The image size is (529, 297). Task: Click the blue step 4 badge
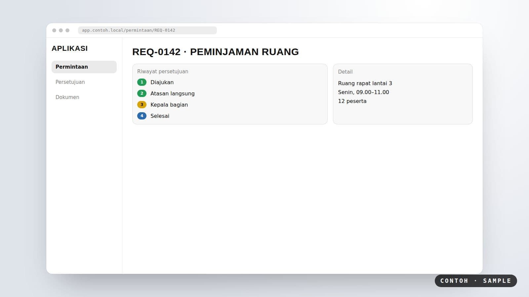[142, 116]
